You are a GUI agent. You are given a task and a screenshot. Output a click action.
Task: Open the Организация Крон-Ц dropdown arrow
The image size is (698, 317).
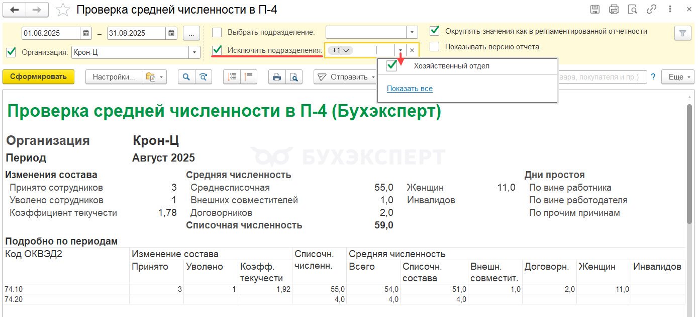coord(194,52)
